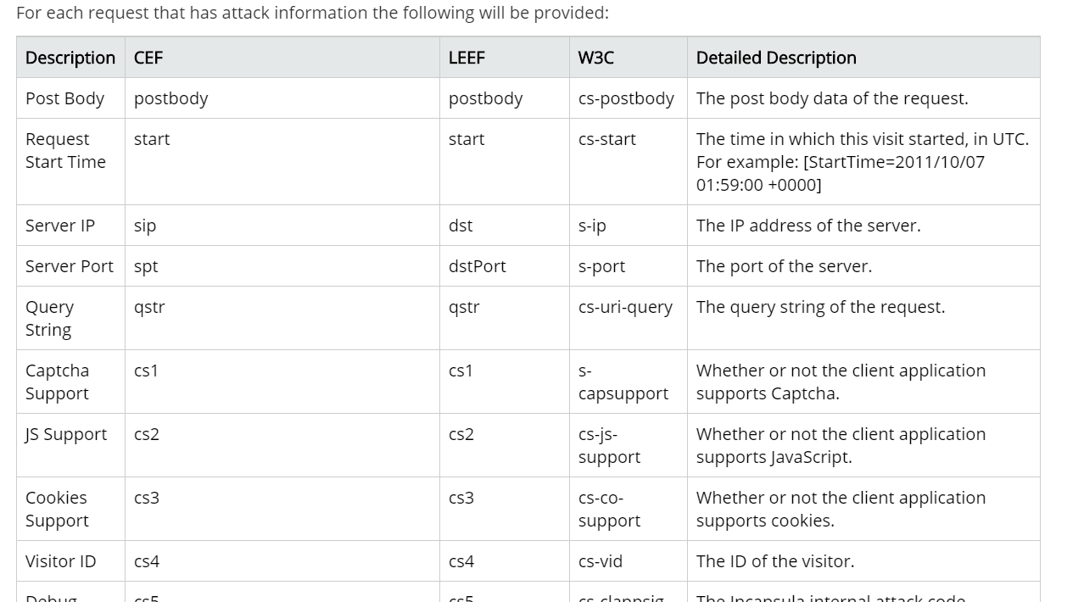The height and width of the screenshot is (602, 1084).
Task: Click the 'Post Body' row label
Action: 65,98
